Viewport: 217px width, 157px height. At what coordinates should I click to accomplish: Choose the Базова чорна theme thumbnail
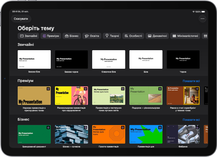71,60
